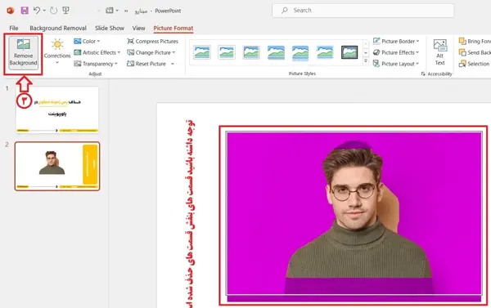Start presentation from beginning icon
Viewport: 491px width, 308px height.
pyautogui.click(x=65, y=11)
